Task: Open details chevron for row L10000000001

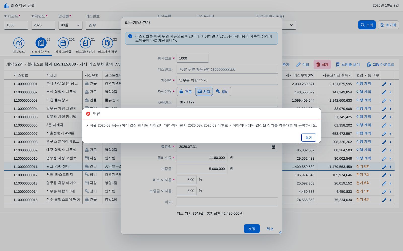Action: pos(390,84)
